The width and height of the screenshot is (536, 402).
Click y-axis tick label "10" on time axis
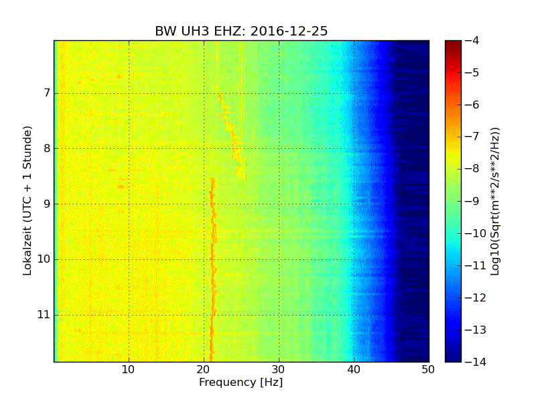pyautogui.click(x=44, y=259)
